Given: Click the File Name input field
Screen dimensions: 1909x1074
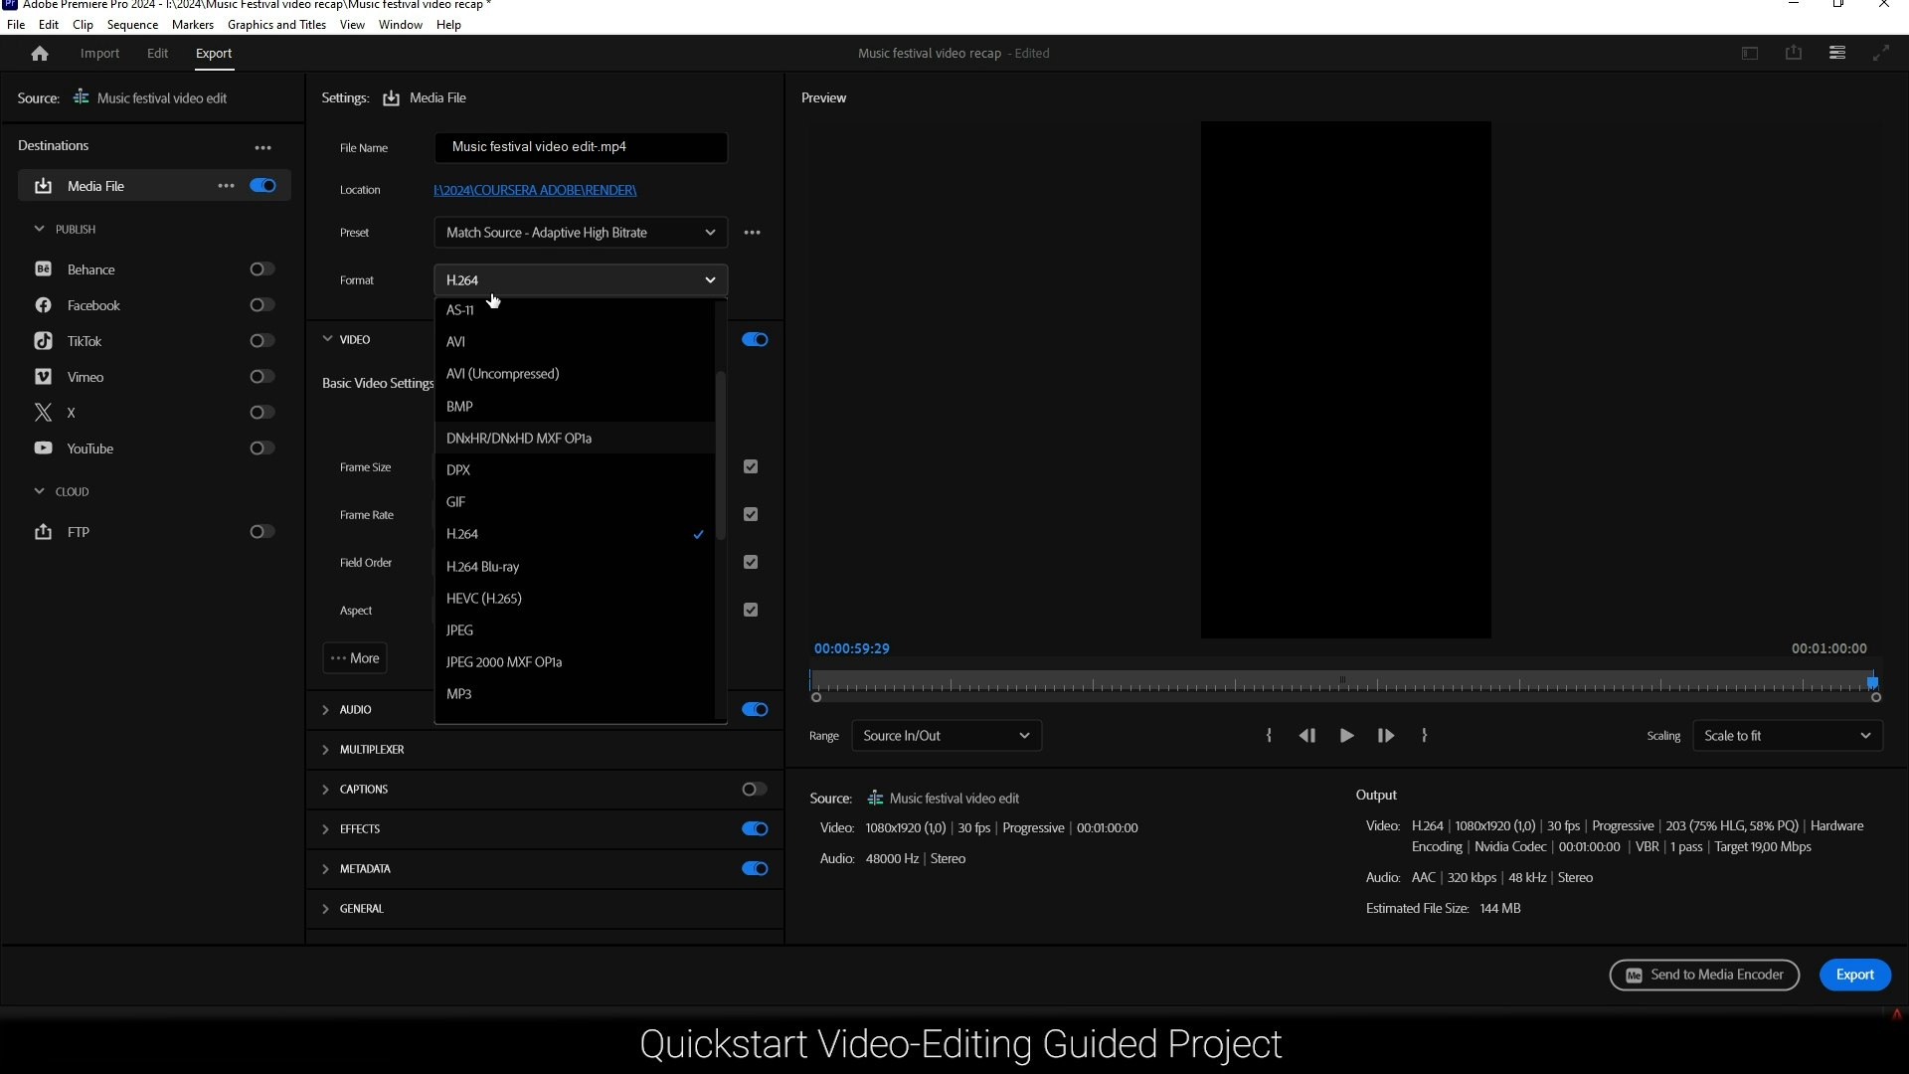Looking at the screenshot, I should 581,147.
